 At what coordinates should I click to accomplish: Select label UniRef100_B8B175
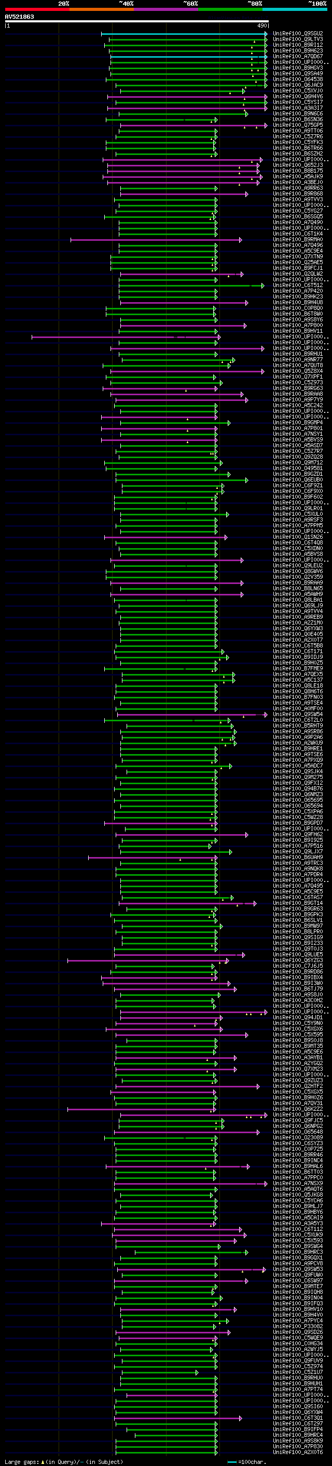click(x=298, y=171)
